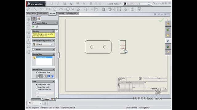Screen dimensions: 197x110
Task: Choose Shaded With Edges display style
Action: [x=48, y=76]
